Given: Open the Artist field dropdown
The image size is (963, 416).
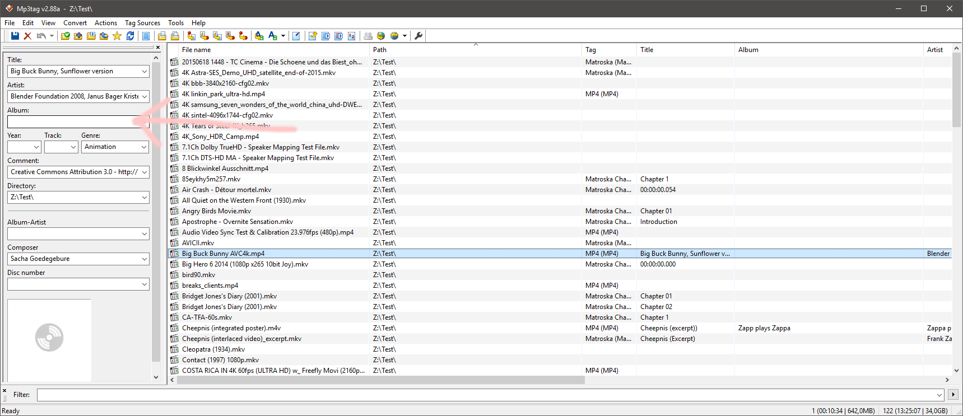Looking at the screenshot, I should (145, 96).
